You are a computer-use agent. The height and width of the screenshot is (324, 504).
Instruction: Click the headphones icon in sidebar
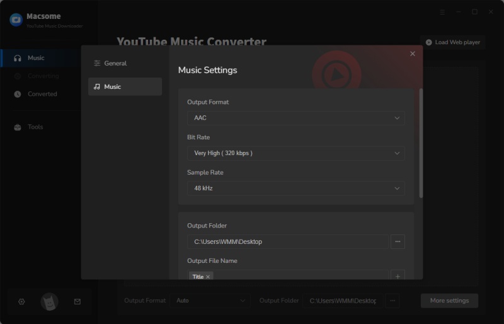(18, 58)
